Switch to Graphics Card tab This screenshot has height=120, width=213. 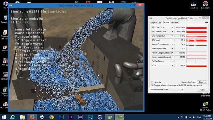[x=156, y=23]
